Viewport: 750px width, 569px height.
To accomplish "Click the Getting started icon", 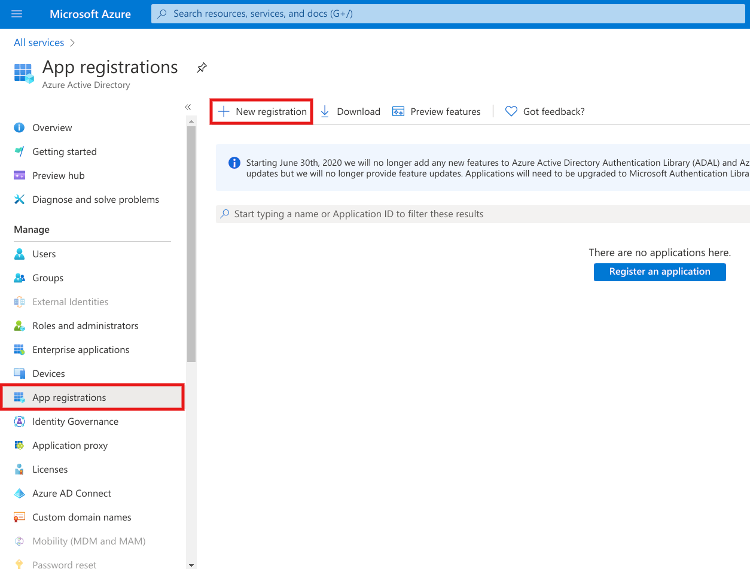I will coord(19,151).
